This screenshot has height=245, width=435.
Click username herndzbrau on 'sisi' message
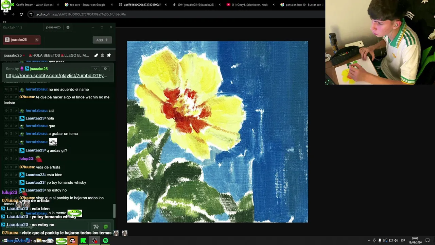(x=36, y=111)
